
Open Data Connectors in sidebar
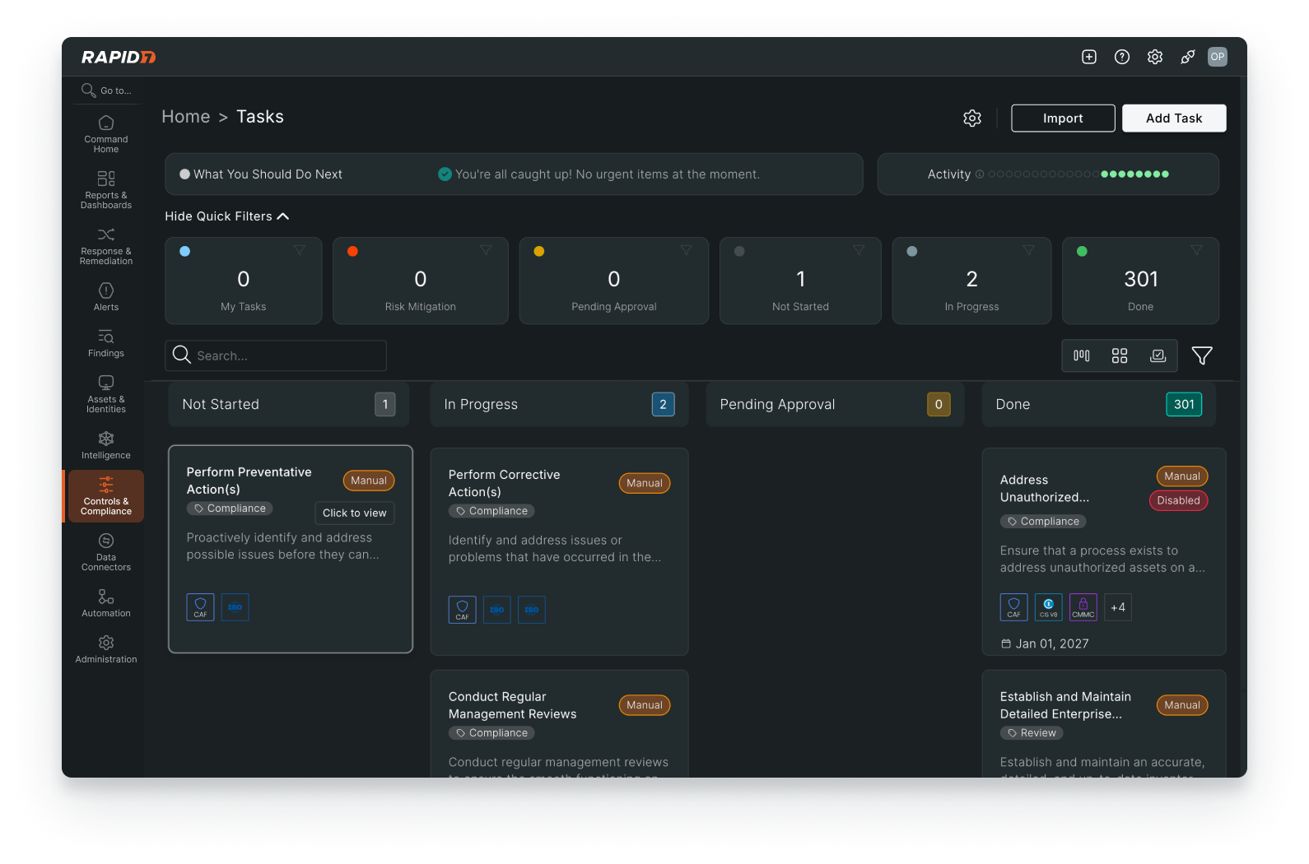pyautogui.click(x=106, y=551)
